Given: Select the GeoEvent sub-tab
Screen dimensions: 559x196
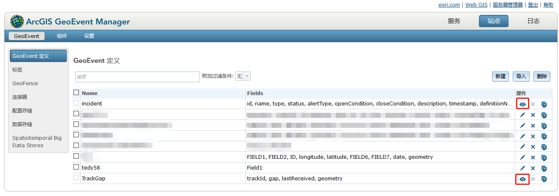Looking at the screenshot, I should click(x=26, y=36).
